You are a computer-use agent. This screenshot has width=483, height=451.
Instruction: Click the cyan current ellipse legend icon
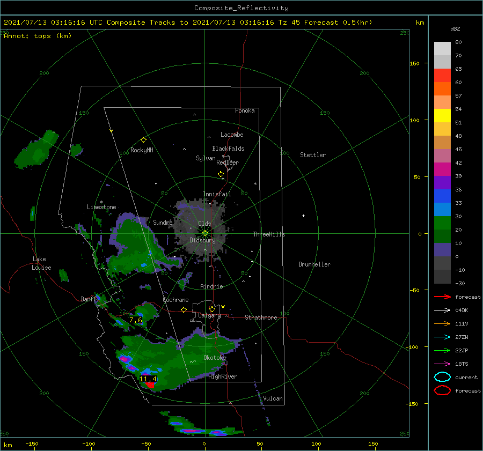pos(442,377)
